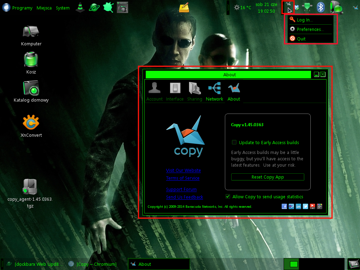The width and height of the screenshot is (360, 270).
Task: Open the green network tray icon
Action: [307, 7]
